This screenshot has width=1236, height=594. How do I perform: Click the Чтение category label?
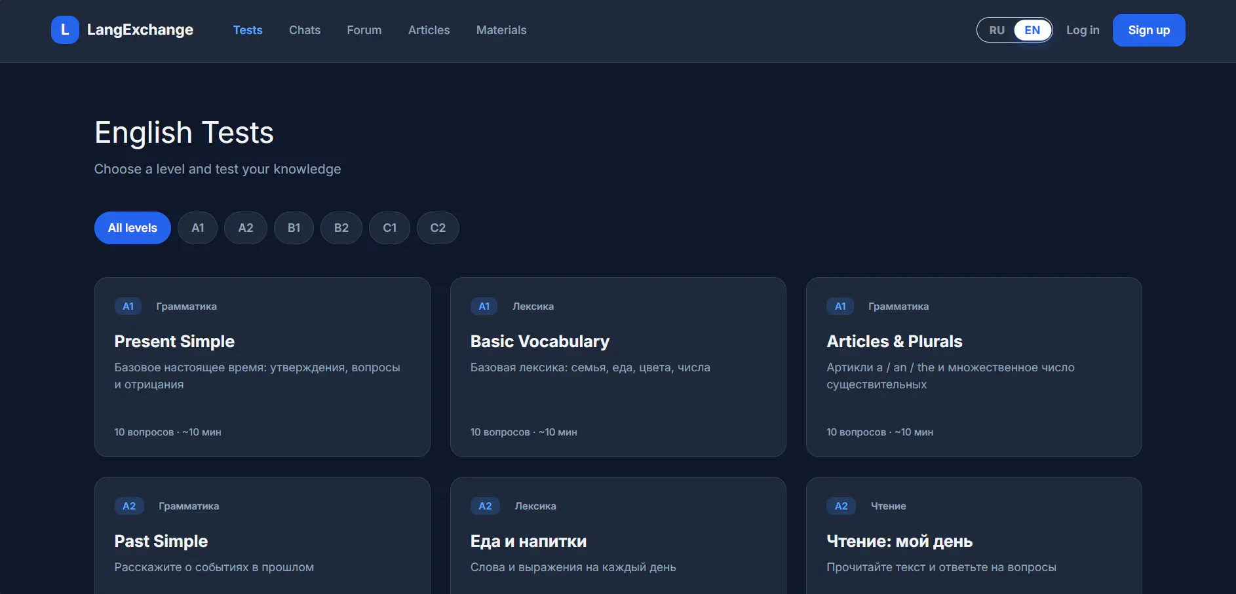(889, 506)
